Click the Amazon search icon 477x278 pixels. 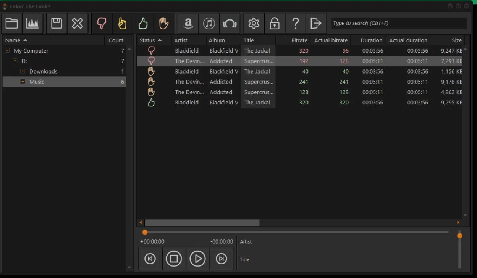(188, 24)
